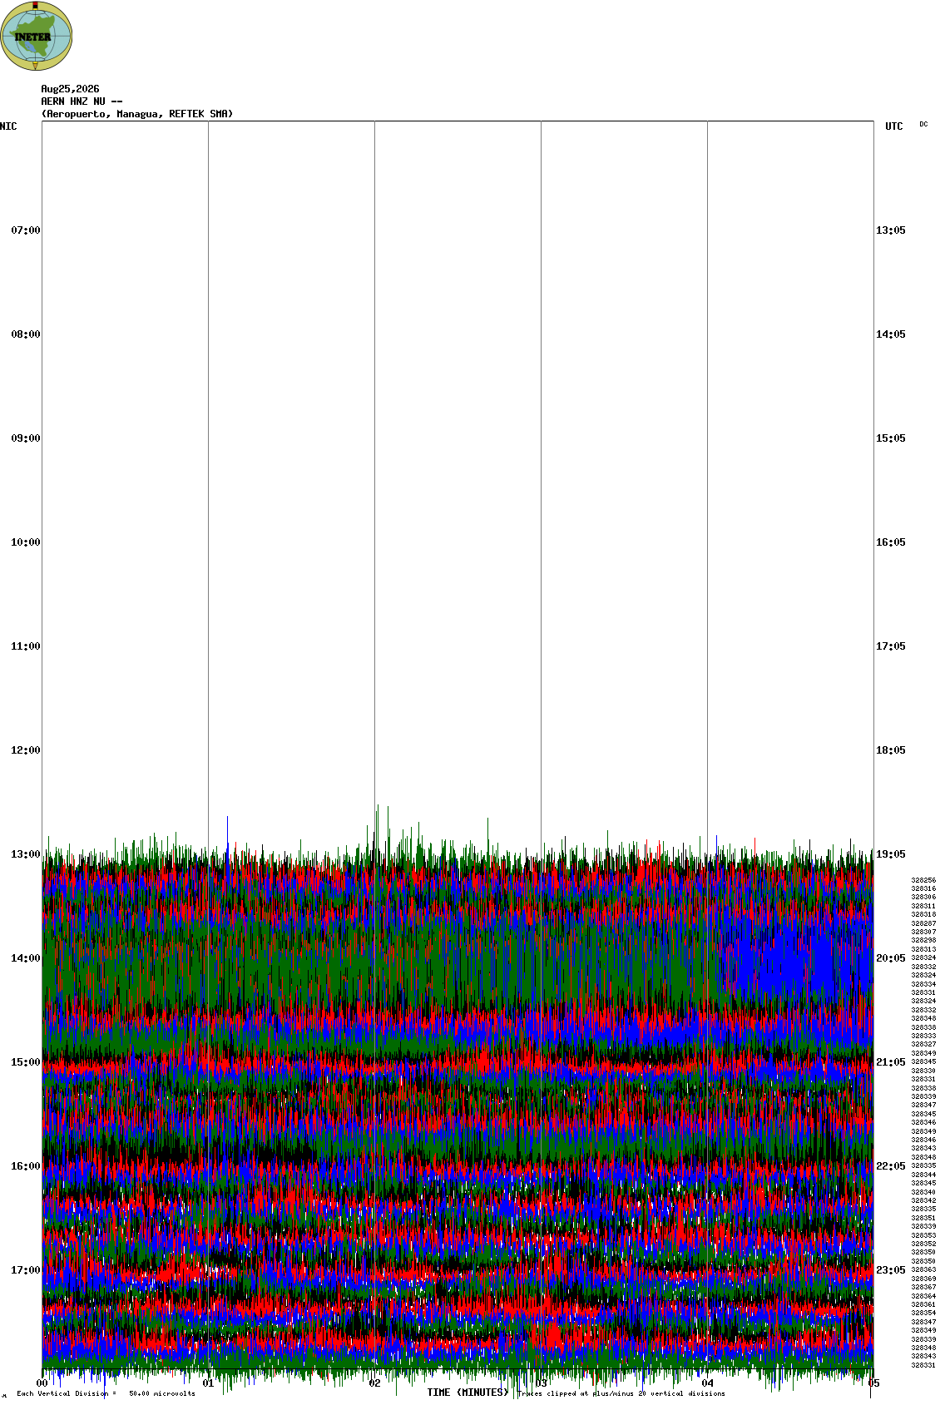Screen dimensions: 940x1405
Task: Select station code AERN HNZ NU
Action: click(72, 101)
